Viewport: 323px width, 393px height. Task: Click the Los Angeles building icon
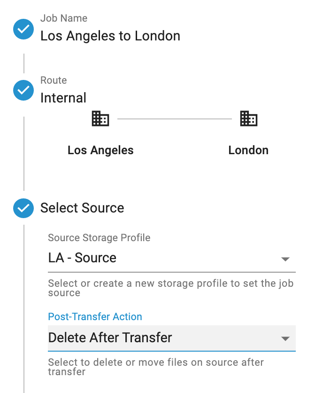[100, 118]
